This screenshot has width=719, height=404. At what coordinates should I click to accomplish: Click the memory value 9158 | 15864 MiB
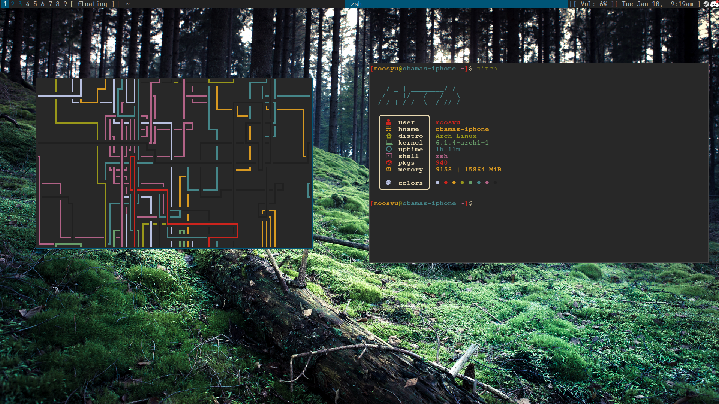coord(468,170)
